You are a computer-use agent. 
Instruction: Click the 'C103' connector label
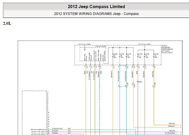[x=135, y=86]
